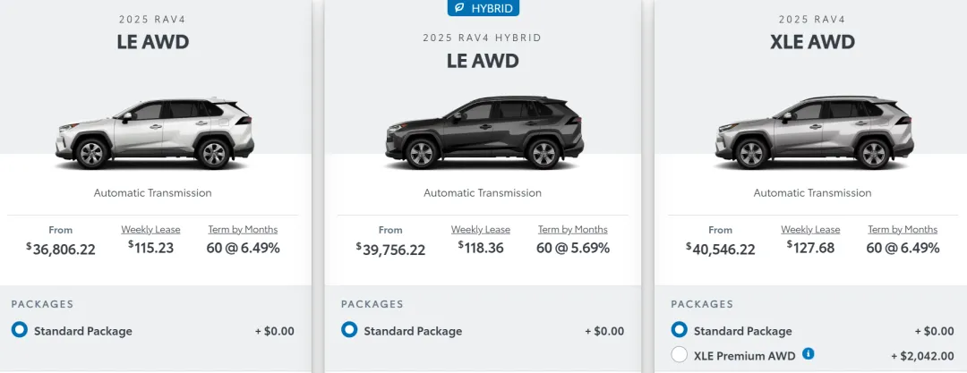This screenshot has width=967, height=373.
Task: Click the XLE AWD model heading
Action: click(812, 42)
